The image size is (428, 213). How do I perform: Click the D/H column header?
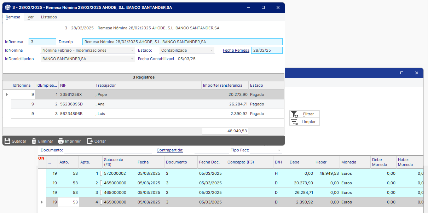[280, 162]
